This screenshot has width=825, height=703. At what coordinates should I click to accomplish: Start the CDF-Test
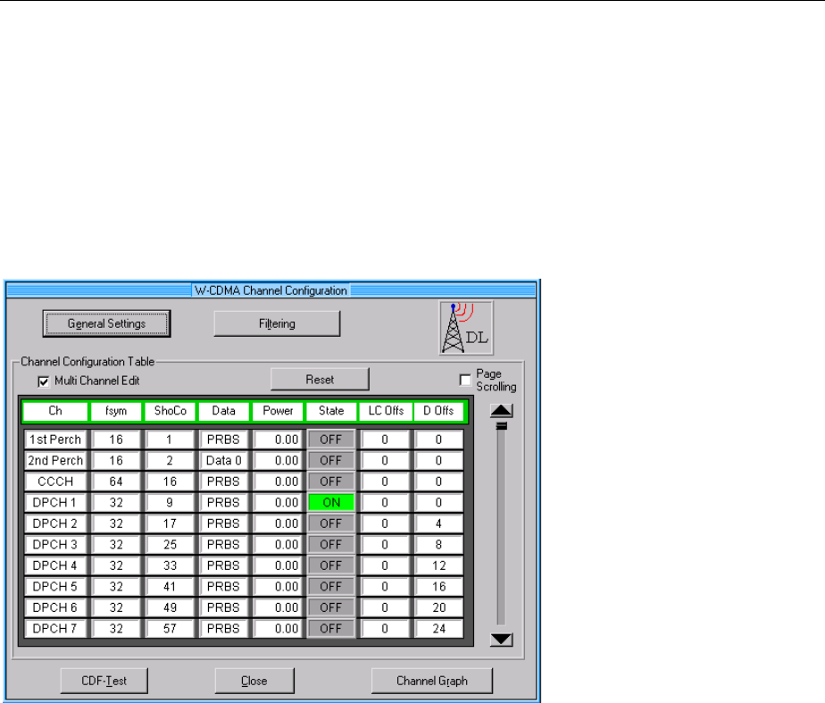(104, 681)
